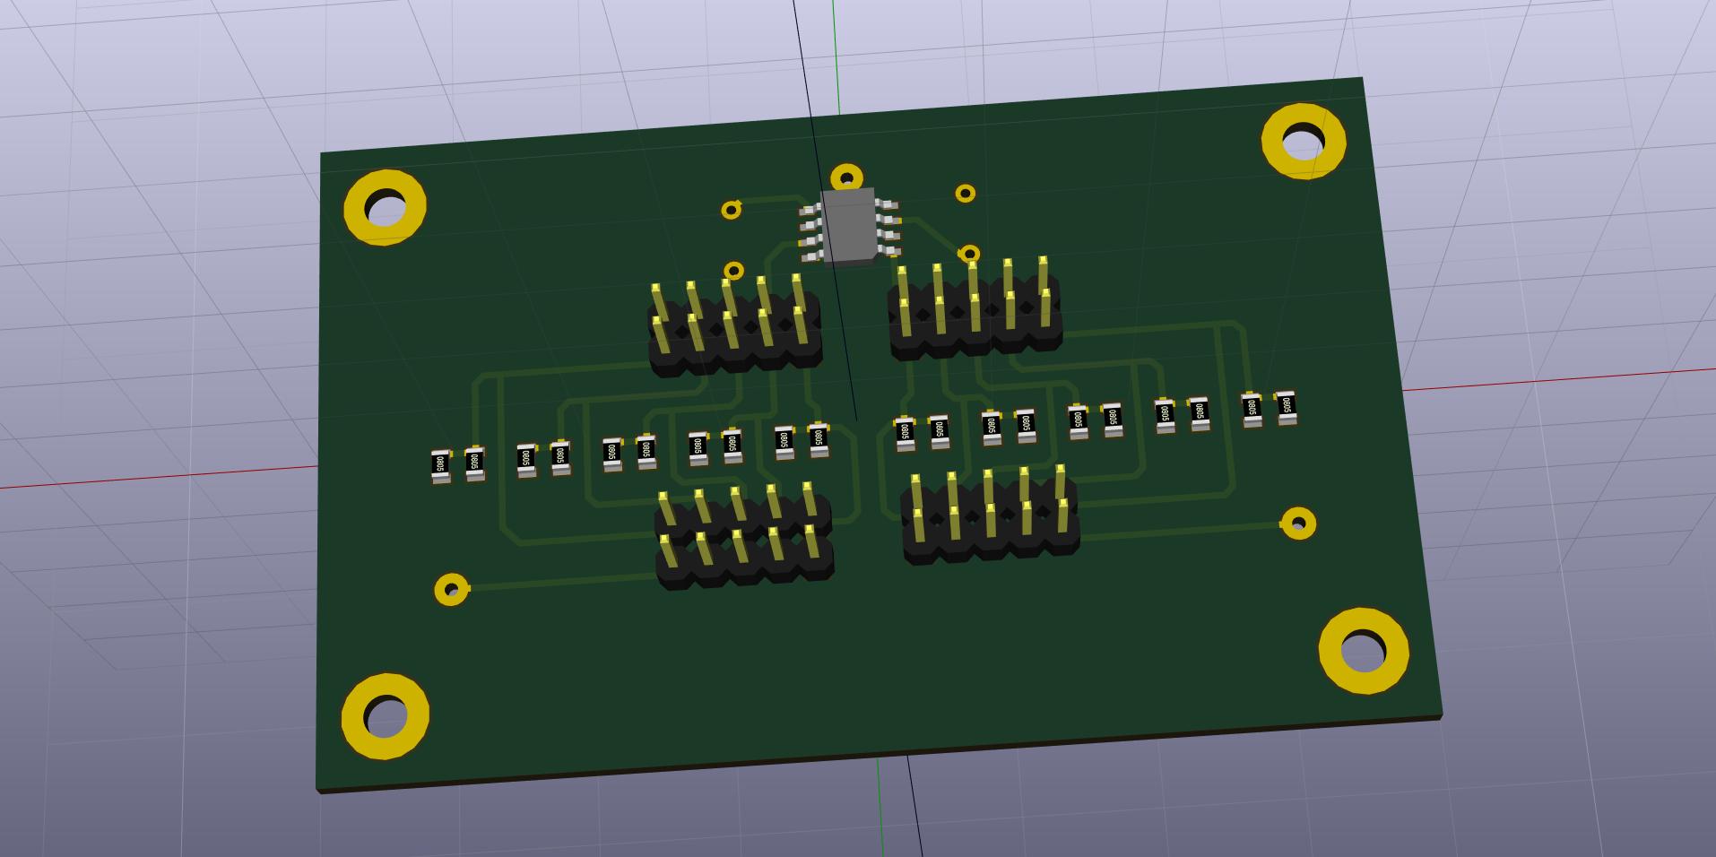Click the gold via at the IC's upper left
This screenshot has height=857, width=1716.
(x=731, y=210)
